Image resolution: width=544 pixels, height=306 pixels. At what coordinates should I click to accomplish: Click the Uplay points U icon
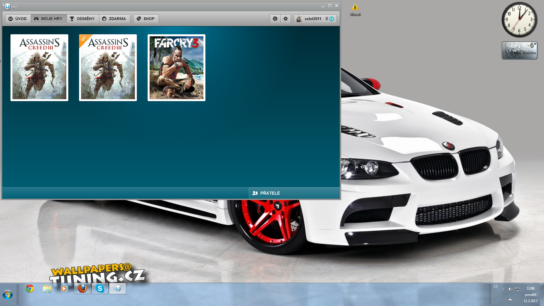pos(331,19)
